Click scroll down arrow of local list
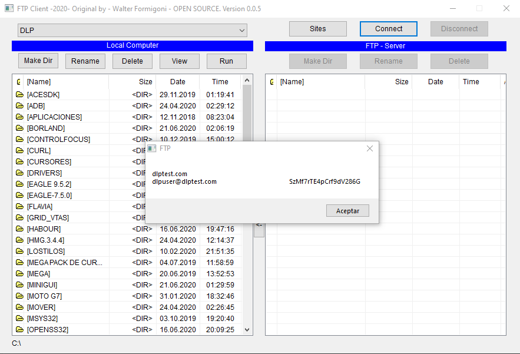520x354 pixels. click(247, 330)
